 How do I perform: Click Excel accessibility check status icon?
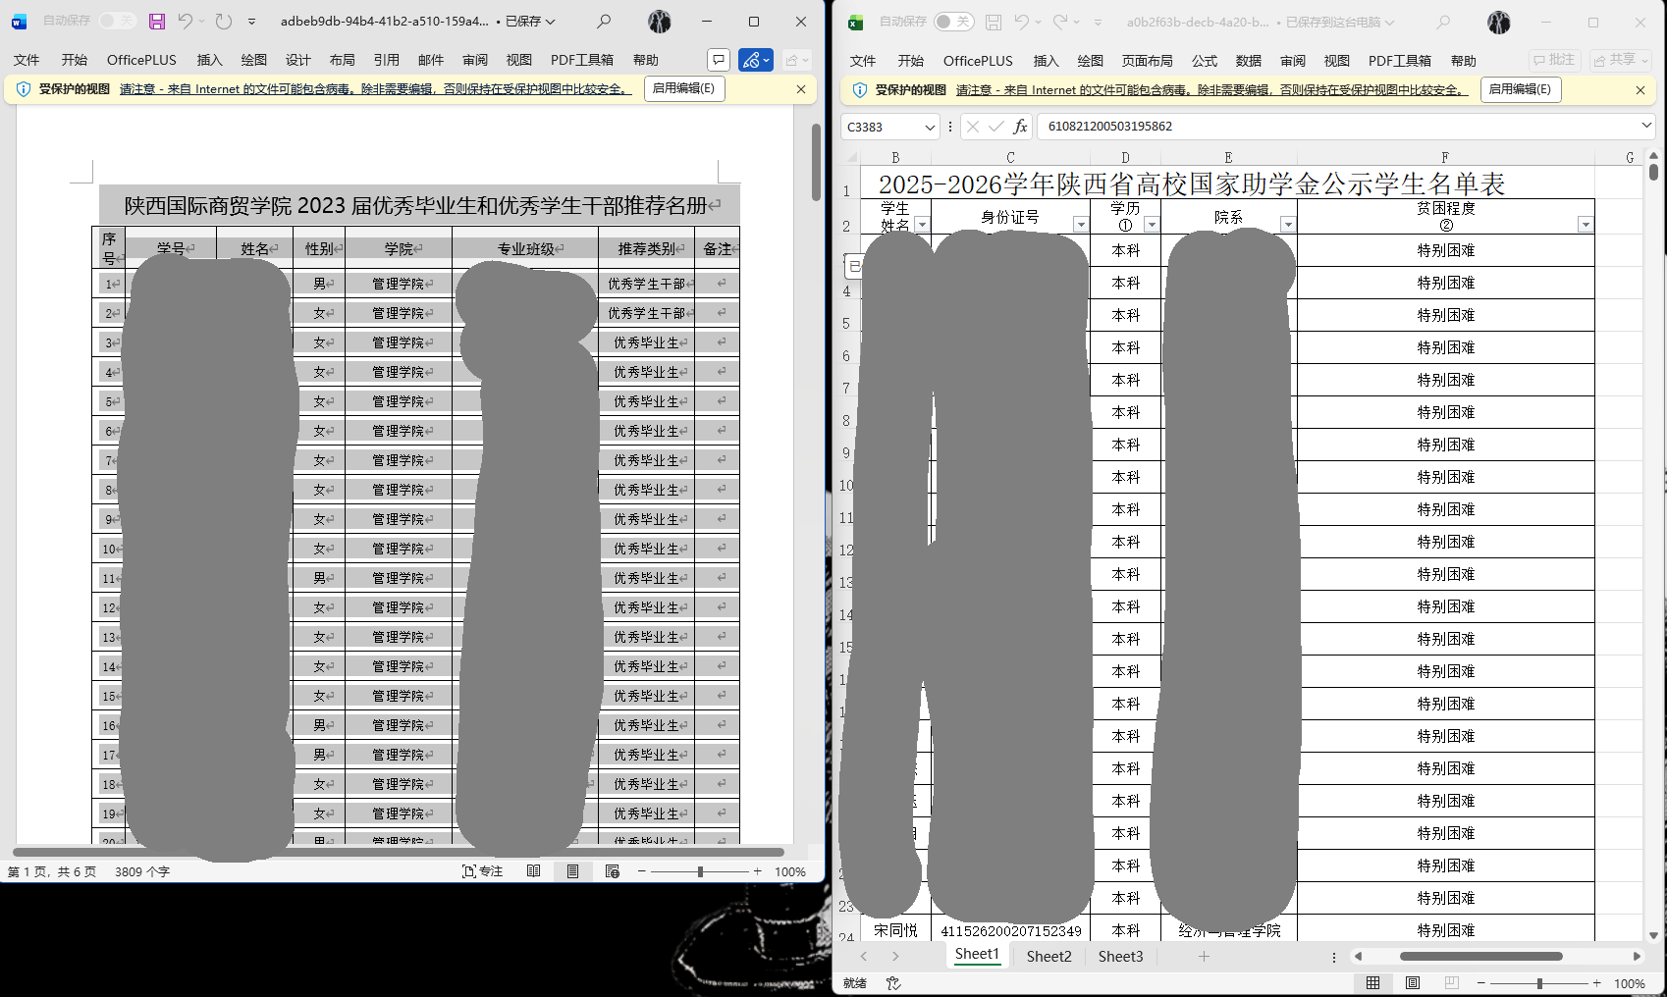tap(892, 983)
